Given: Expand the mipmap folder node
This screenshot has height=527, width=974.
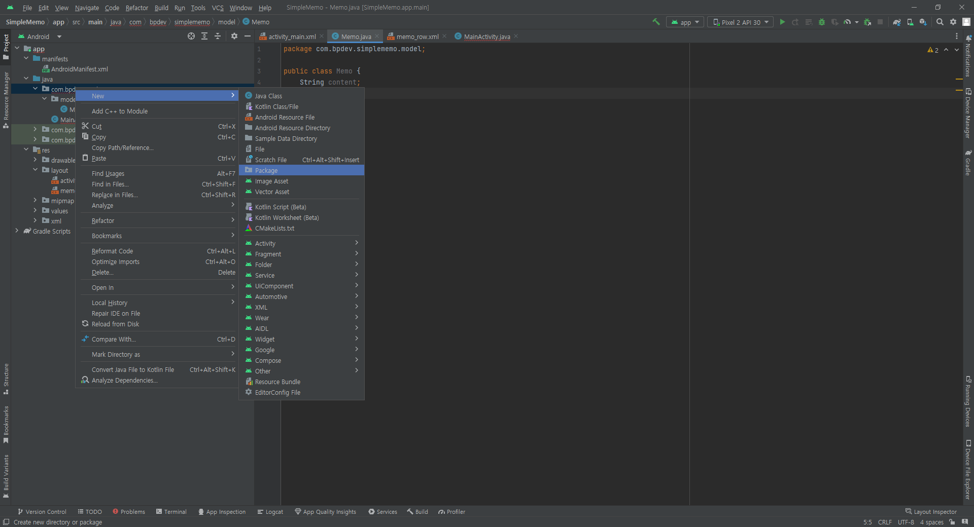Looking at the screenshot, I should (35, 201).
